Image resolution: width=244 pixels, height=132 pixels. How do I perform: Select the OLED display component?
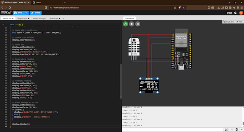pos(149,85)
